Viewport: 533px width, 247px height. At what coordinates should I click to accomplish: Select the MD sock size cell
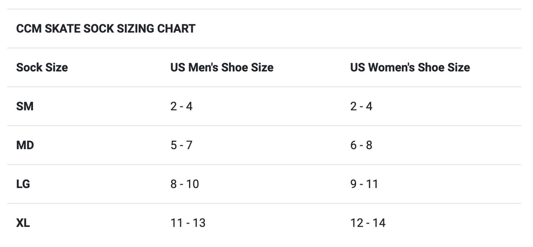[25, 145]
